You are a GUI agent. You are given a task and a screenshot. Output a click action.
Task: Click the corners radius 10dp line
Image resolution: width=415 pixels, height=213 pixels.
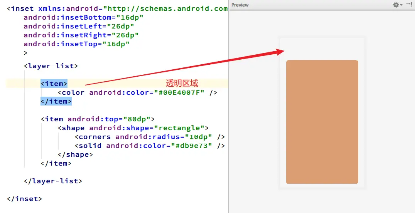150,137
